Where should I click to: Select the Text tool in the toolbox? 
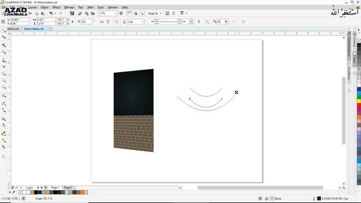pos(3,95)
